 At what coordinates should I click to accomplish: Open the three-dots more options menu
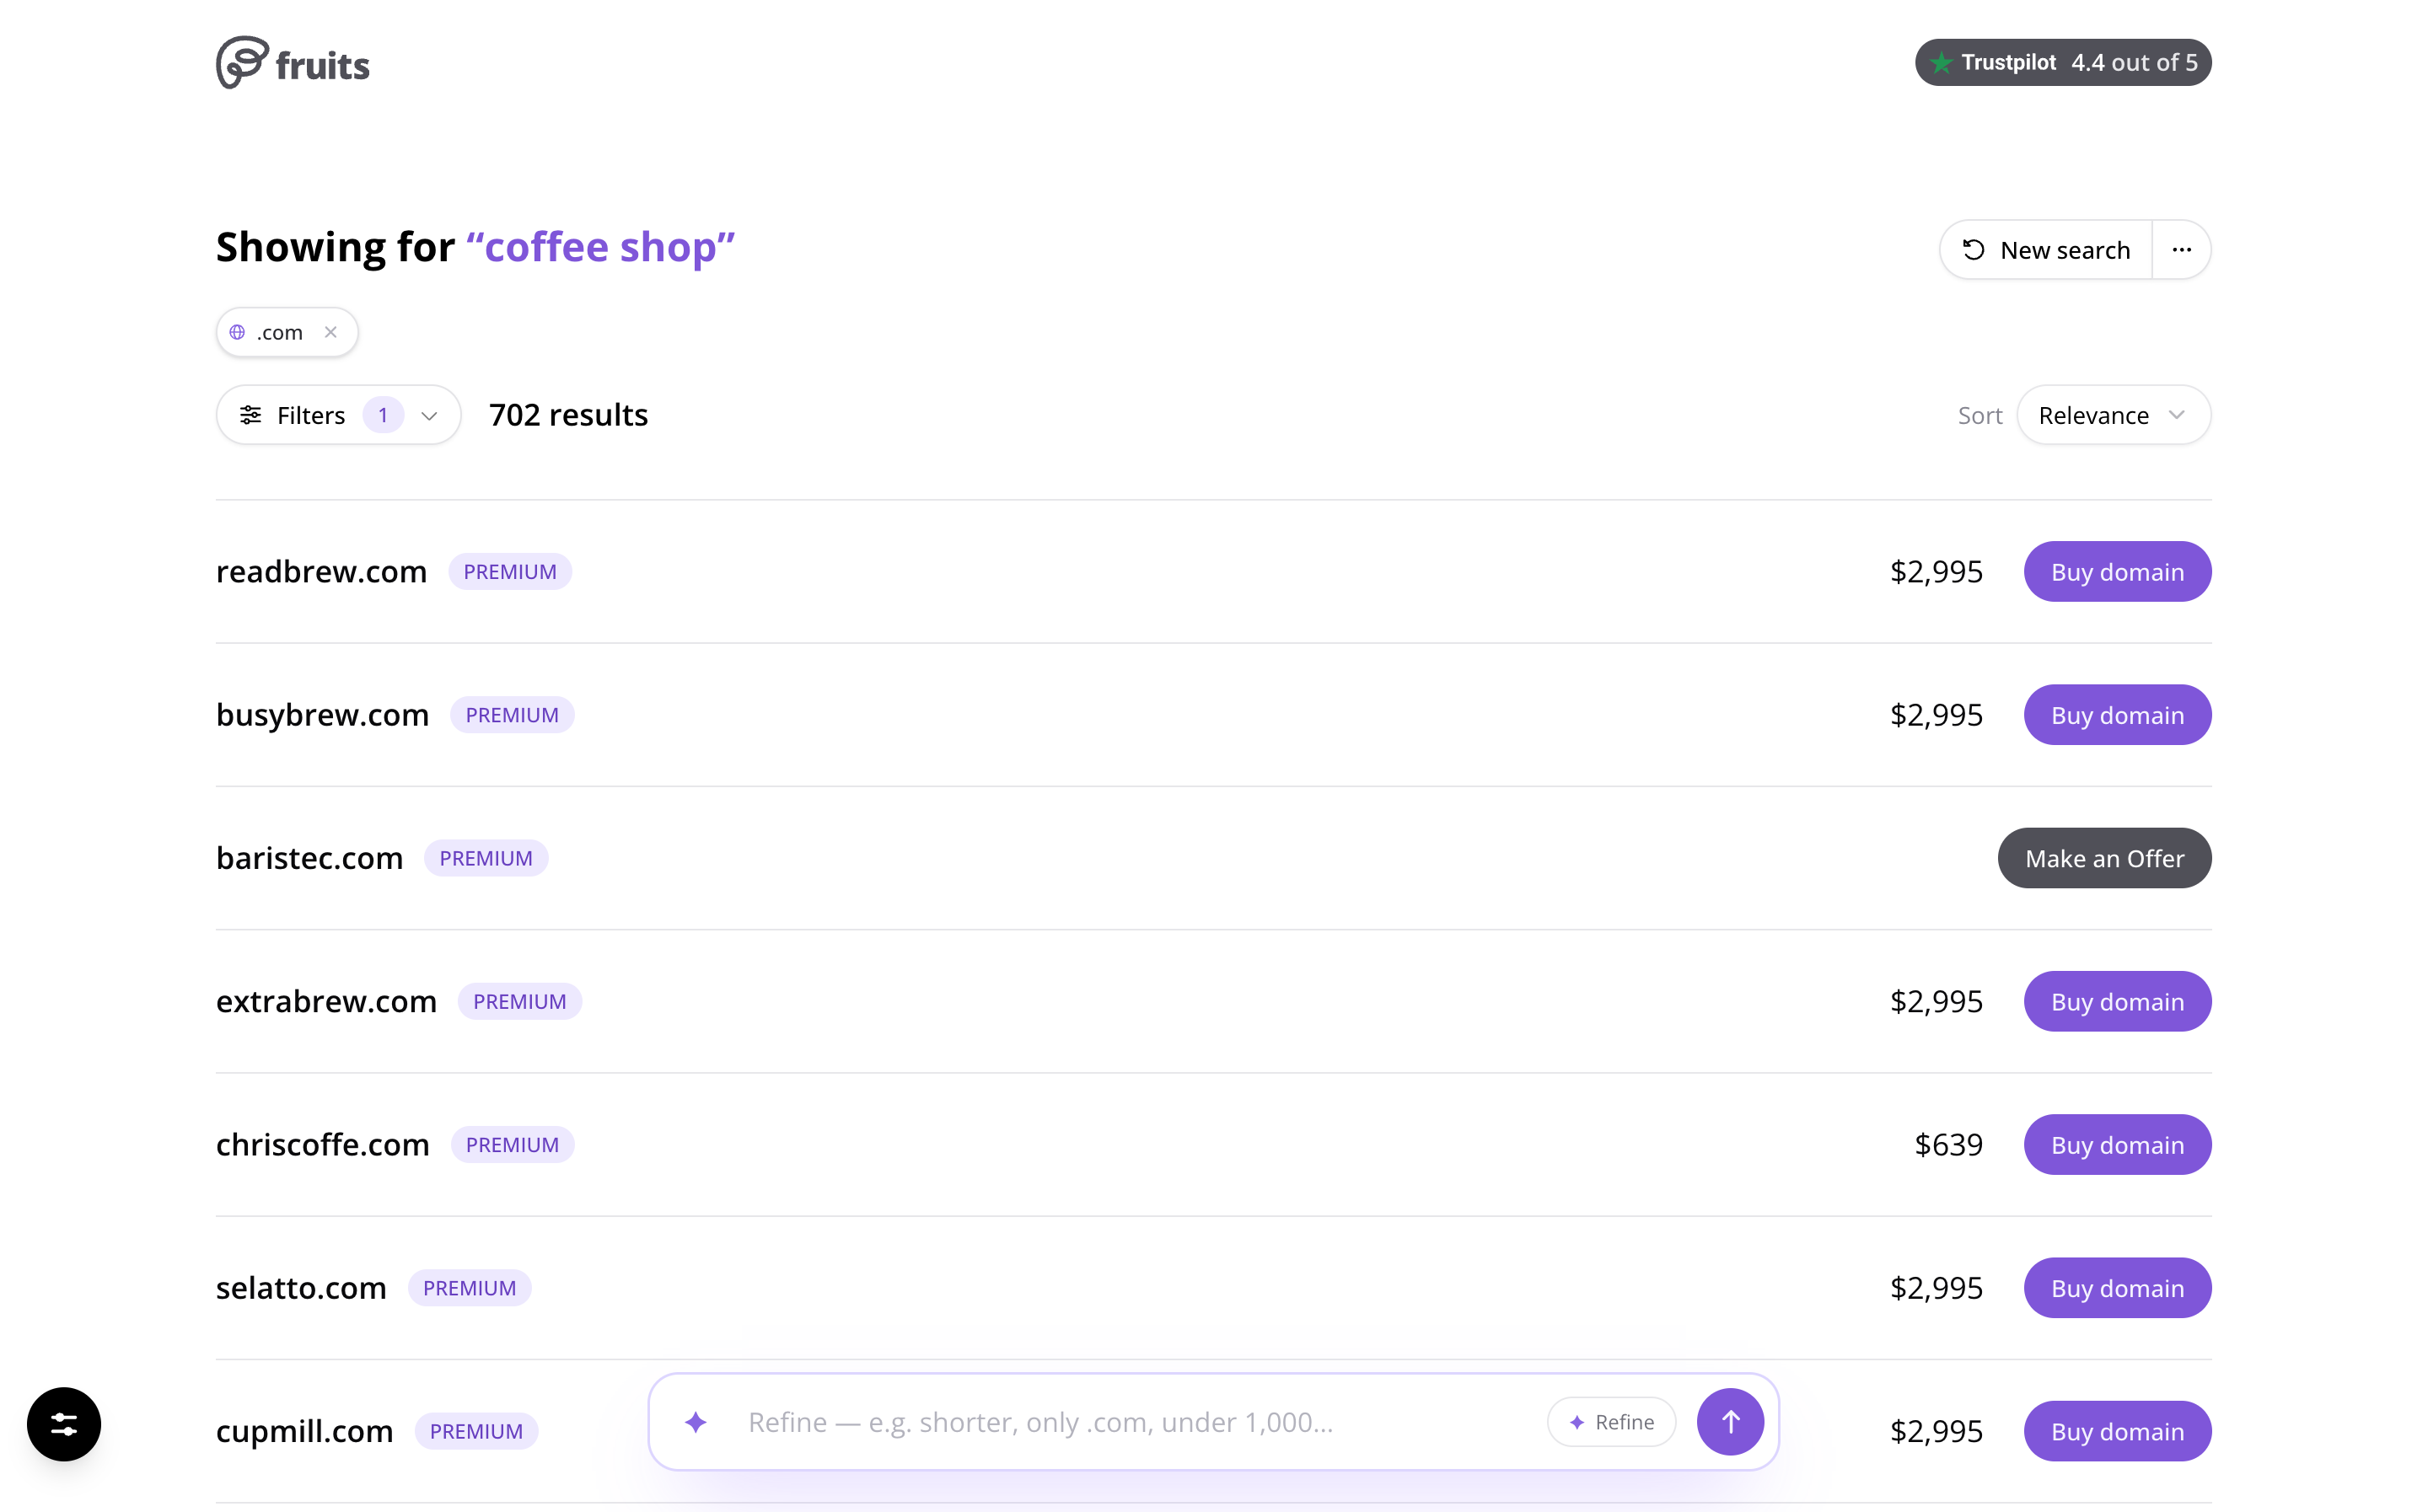pyautogui.click(x=2181, y=250)
